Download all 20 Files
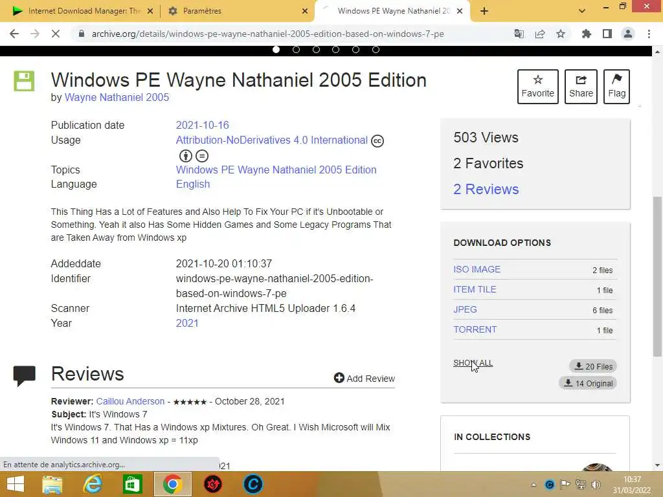The height and width of the screenshot is (497, 663). (593, 366)
